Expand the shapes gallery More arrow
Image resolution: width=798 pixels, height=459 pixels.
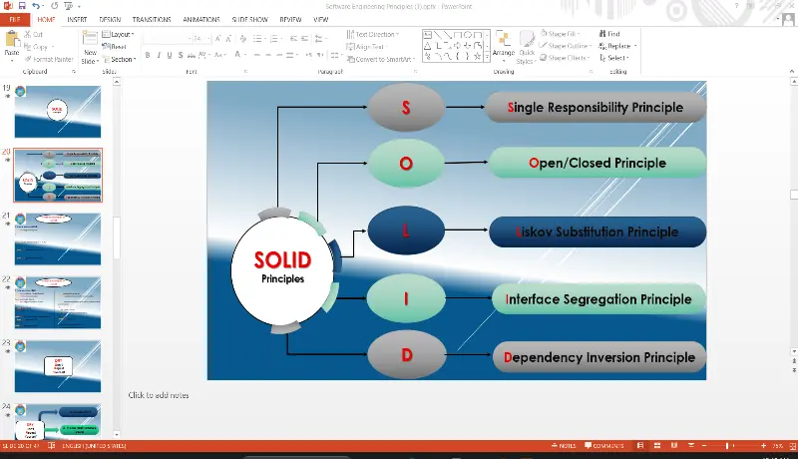point(487,58)
